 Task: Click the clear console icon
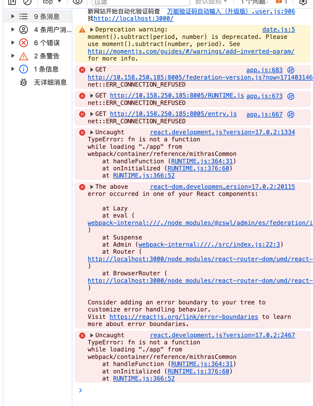[27, 2]
